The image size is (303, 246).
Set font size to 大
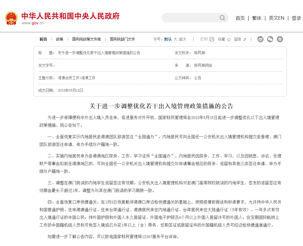(175, 39)
